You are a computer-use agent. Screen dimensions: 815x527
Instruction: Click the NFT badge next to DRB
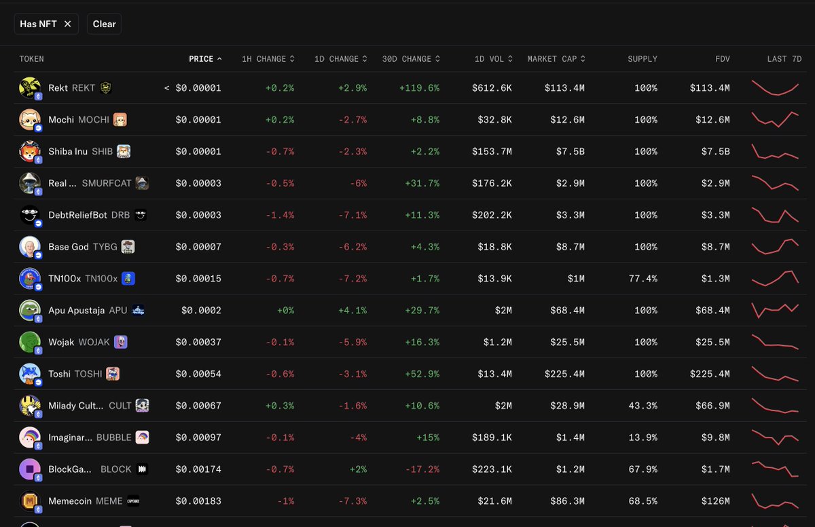[x=141, y=215]
